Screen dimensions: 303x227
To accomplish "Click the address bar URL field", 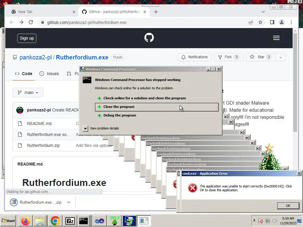I will tap(143, 22).
